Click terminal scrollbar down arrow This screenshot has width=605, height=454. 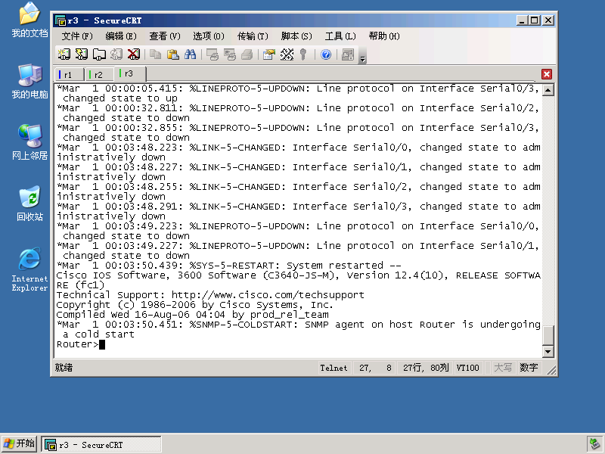click(x=548, y=351)
